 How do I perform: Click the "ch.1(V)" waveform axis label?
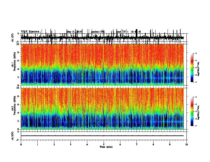click(x=13, y=38)
